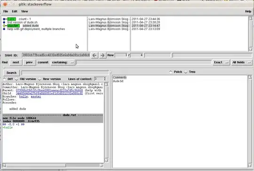
Task: Open the All fields dropdown
Action: pyautogui.click(x=241, y=62)
